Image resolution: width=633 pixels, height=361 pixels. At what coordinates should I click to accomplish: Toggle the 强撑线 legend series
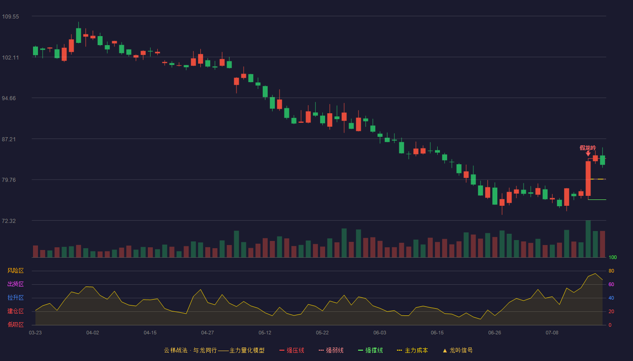click(371, 350)
